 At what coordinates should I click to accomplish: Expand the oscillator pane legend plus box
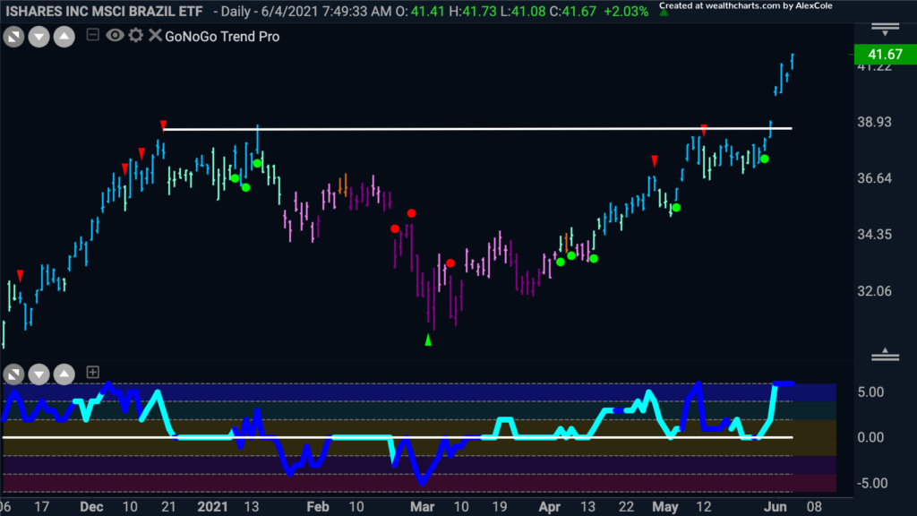coord(92,372)
